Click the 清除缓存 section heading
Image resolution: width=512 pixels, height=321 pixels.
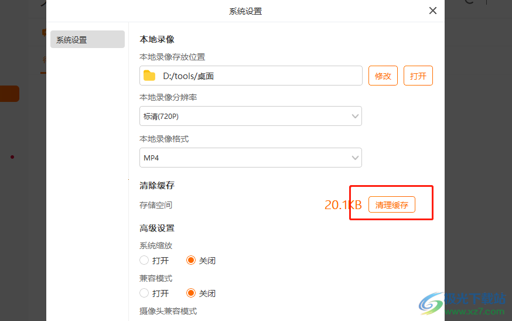157,186
